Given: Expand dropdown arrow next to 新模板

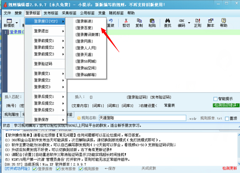Looking at the screenshot, I should tap(17, 23).
